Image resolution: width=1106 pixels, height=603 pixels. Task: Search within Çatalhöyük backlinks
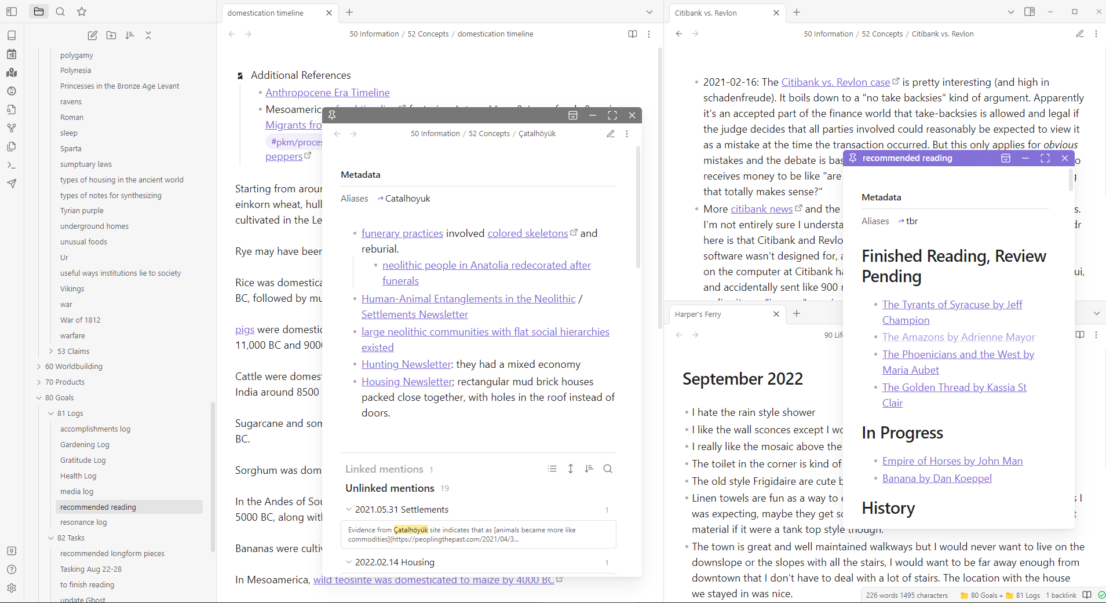click(608, 469)
